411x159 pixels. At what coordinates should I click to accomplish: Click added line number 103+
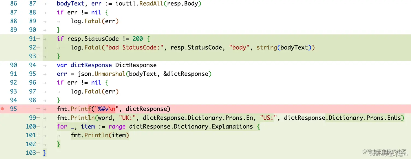coord(33,153)
